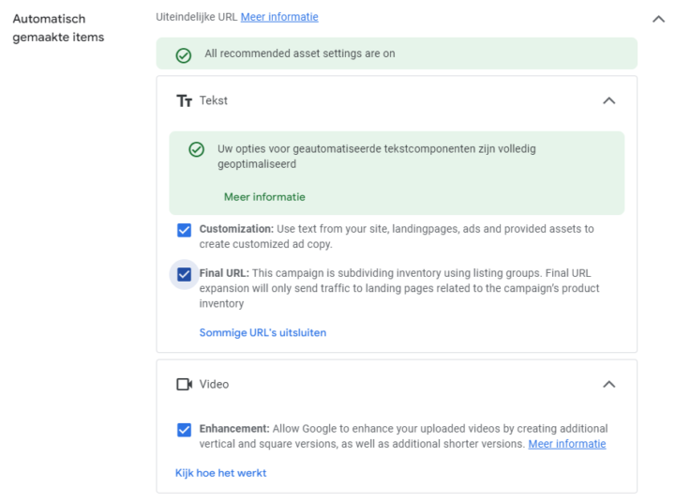The image size is (675, 504).
Task: Disable the video Enhancement checkbox
Action: [185, 430]
